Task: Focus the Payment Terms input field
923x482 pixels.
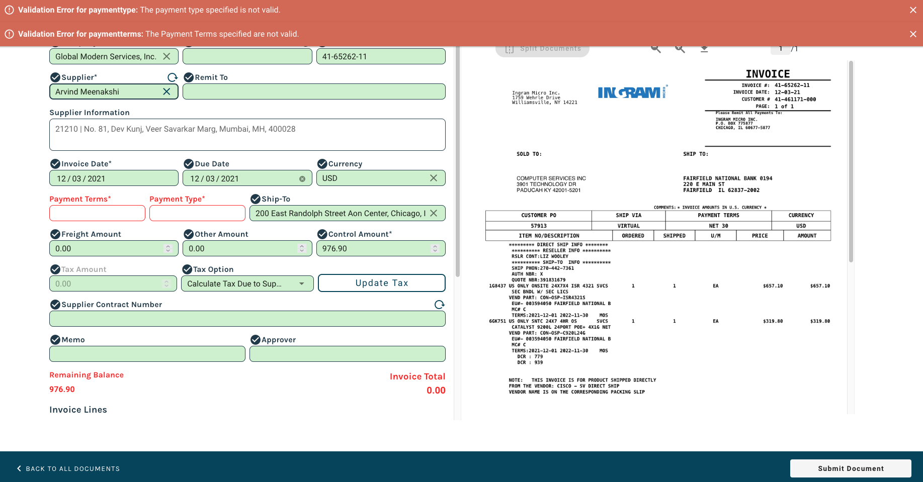Action: pos(97,213)
